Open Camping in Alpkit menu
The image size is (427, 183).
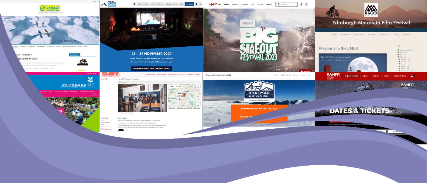235,4
